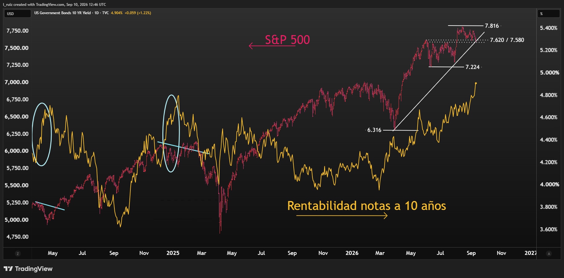Screen dimensions: 564x278
Task: Click the 6,500.00 left axis label
Action: click(x=17, y=117)
